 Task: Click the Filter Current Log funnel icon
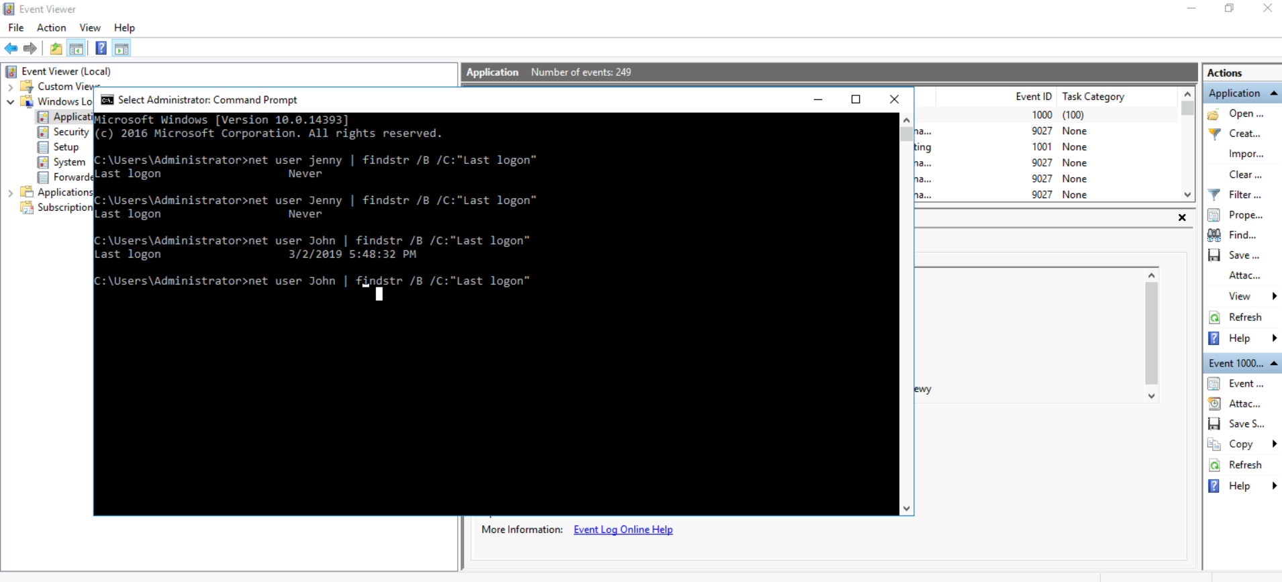[x=1214, y=195]
